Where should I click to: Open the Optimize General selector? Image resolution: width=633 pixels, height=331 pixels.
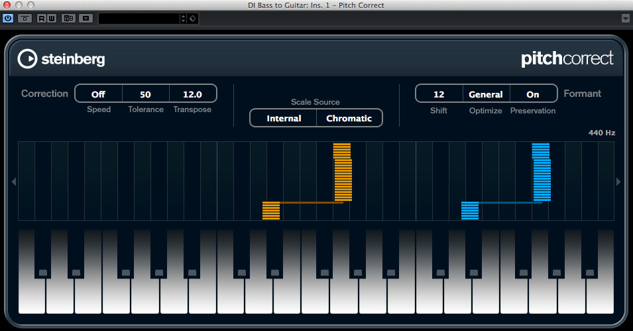click(x=486, y=94)
